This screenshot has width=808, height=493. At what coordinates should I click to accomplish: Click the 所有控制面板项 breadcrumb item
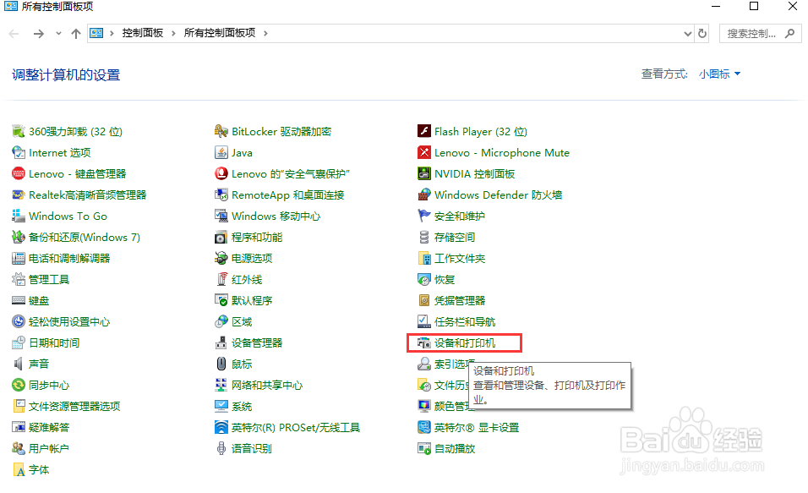220,33
